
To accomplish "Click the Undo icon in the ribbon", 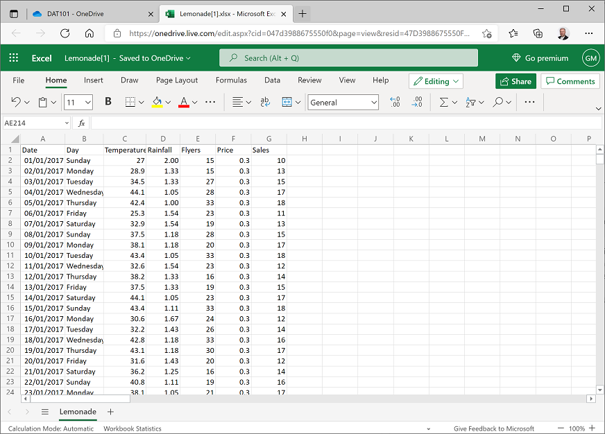I will click(16, 102).
